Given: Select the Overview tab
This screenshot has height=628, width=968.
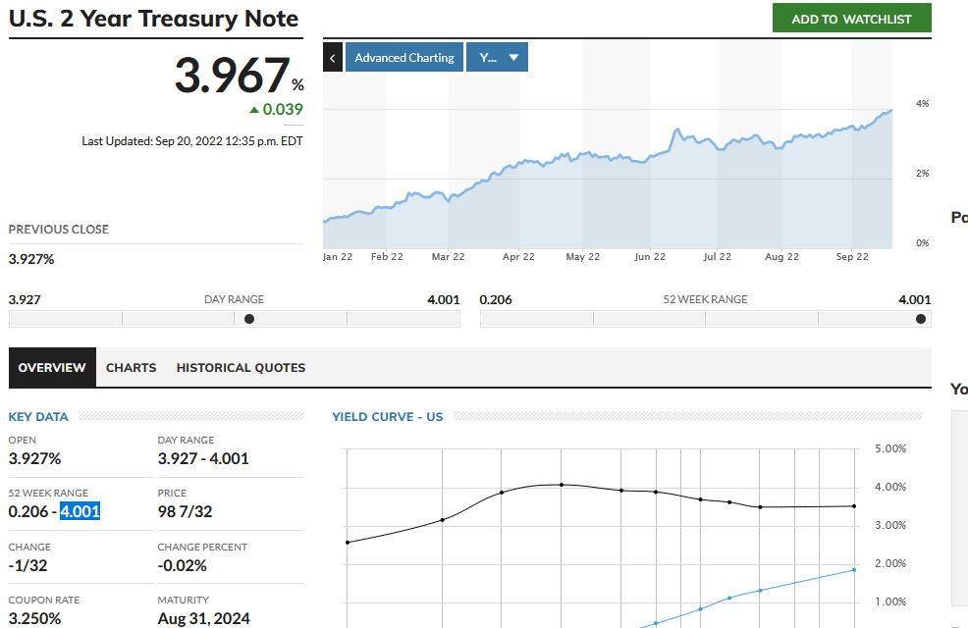Looking at the screenshot, I should (52, 368).
